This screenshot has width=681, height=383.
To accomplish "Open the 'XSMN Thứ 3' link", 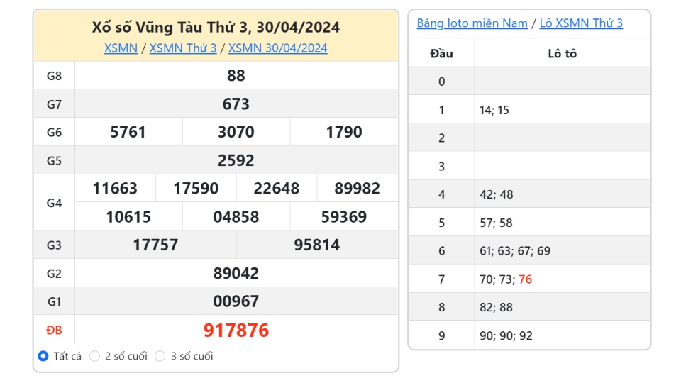I will 183,48.
